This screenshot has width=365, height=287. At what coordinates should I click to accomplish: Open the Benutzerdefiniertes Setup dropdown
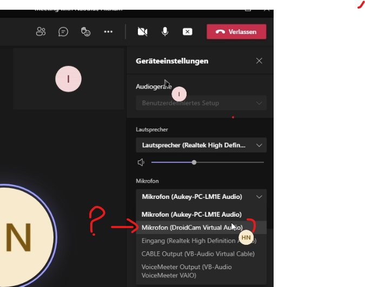coord(201,103)
